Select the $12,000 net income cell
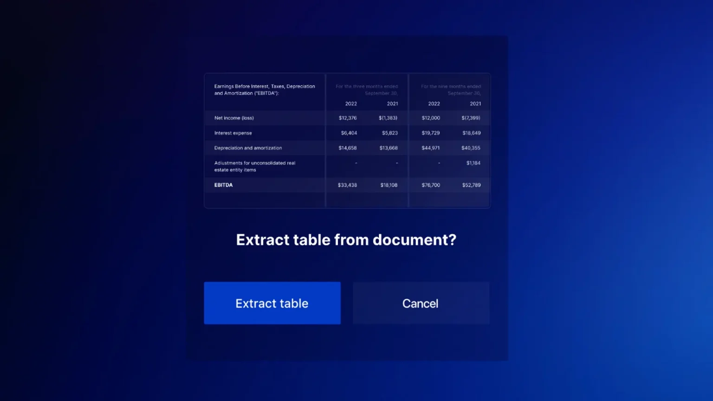 [431, 118]
